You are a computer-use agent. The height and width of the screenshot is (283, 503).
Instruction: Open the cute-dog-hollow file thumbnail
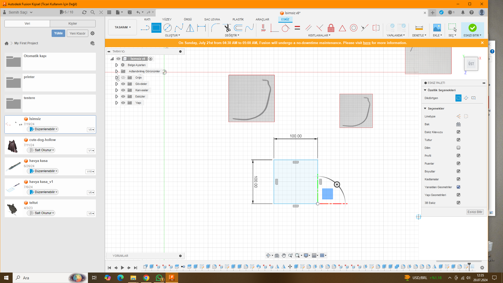pyautogui.click(x=13, y=146)
